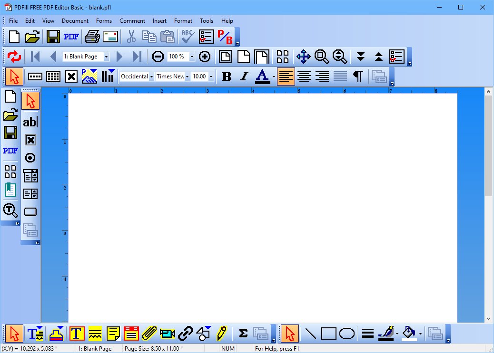This screenshot has height=353, width=494.
Task: Click the next page navigation button
Action: tap(119, 56)
